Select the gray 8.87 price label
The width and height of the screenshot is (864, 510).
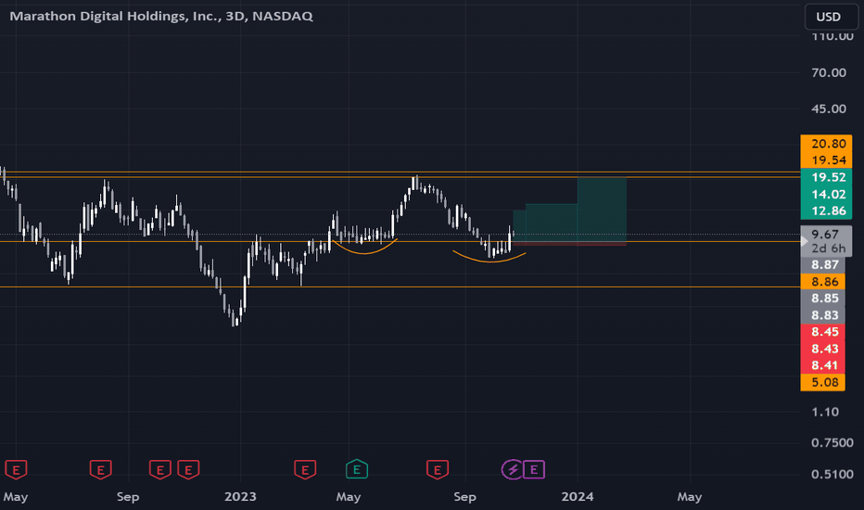tap(822, 264)
